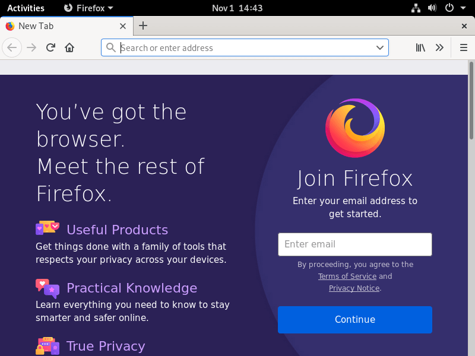
Task: Click the Firefox favicon on the New Tab tab
Action: [x=10, y=26]
